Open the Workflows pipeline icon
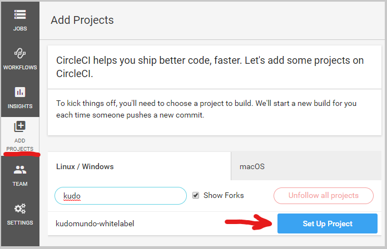 [20, 53]
